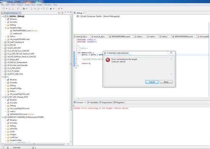The height and width of the screenshot is (149, 210).
Task: Click the red error icon in dialog
Action: point(108,60)
